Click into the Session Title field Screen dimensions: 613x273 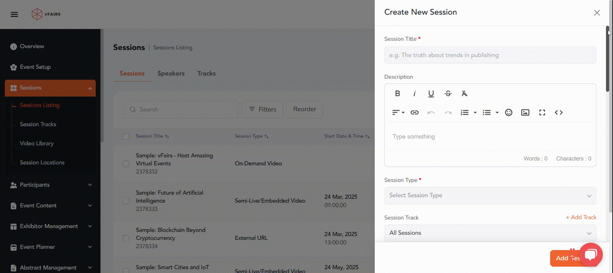pos(490,55)
